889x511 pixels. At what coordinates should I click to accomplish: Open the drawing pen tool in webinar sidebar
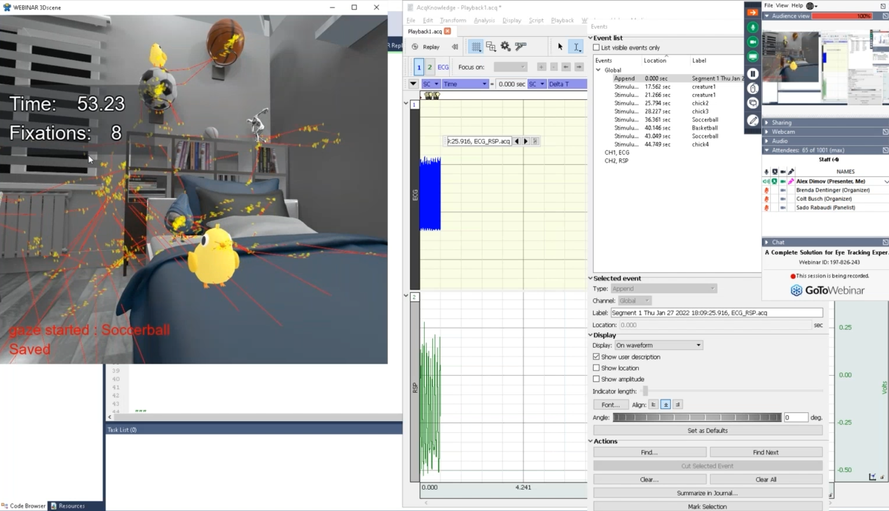753,120
